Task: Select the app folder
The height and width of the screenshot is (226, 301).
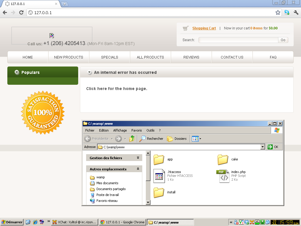Action: click(163, 159)
